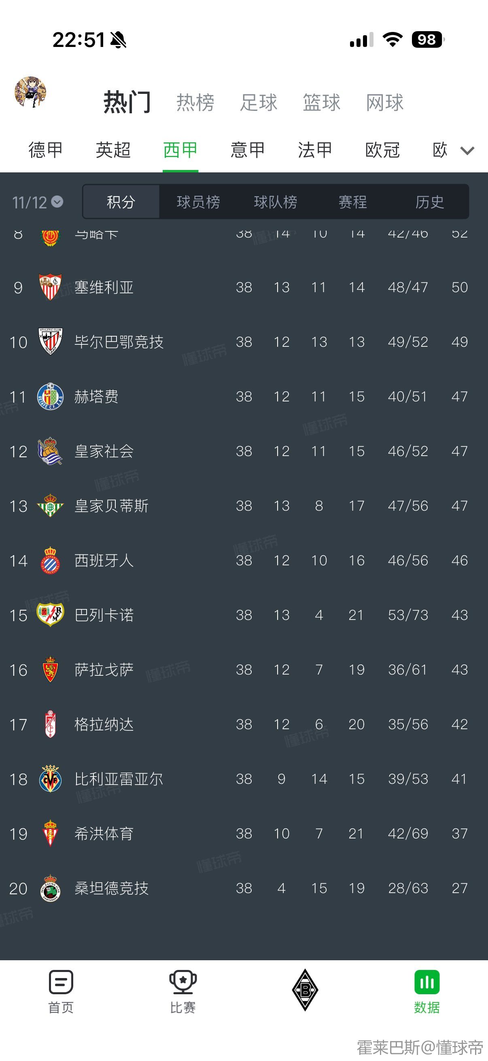Open the Home (首页) icon
Screen dimensions: 488x1061
[x=61, y=982]
